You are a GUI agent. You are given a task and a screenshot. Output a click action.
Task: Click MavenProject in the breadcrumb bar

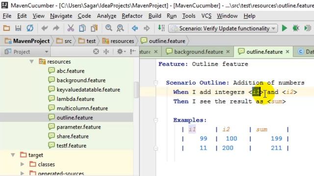[27, 41]
